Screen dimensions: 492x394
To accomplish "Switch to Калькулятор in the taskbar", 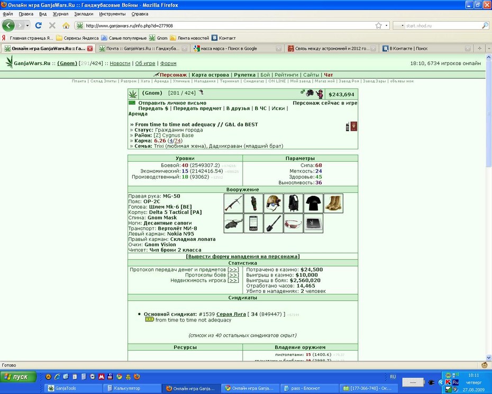I will 132,388.
